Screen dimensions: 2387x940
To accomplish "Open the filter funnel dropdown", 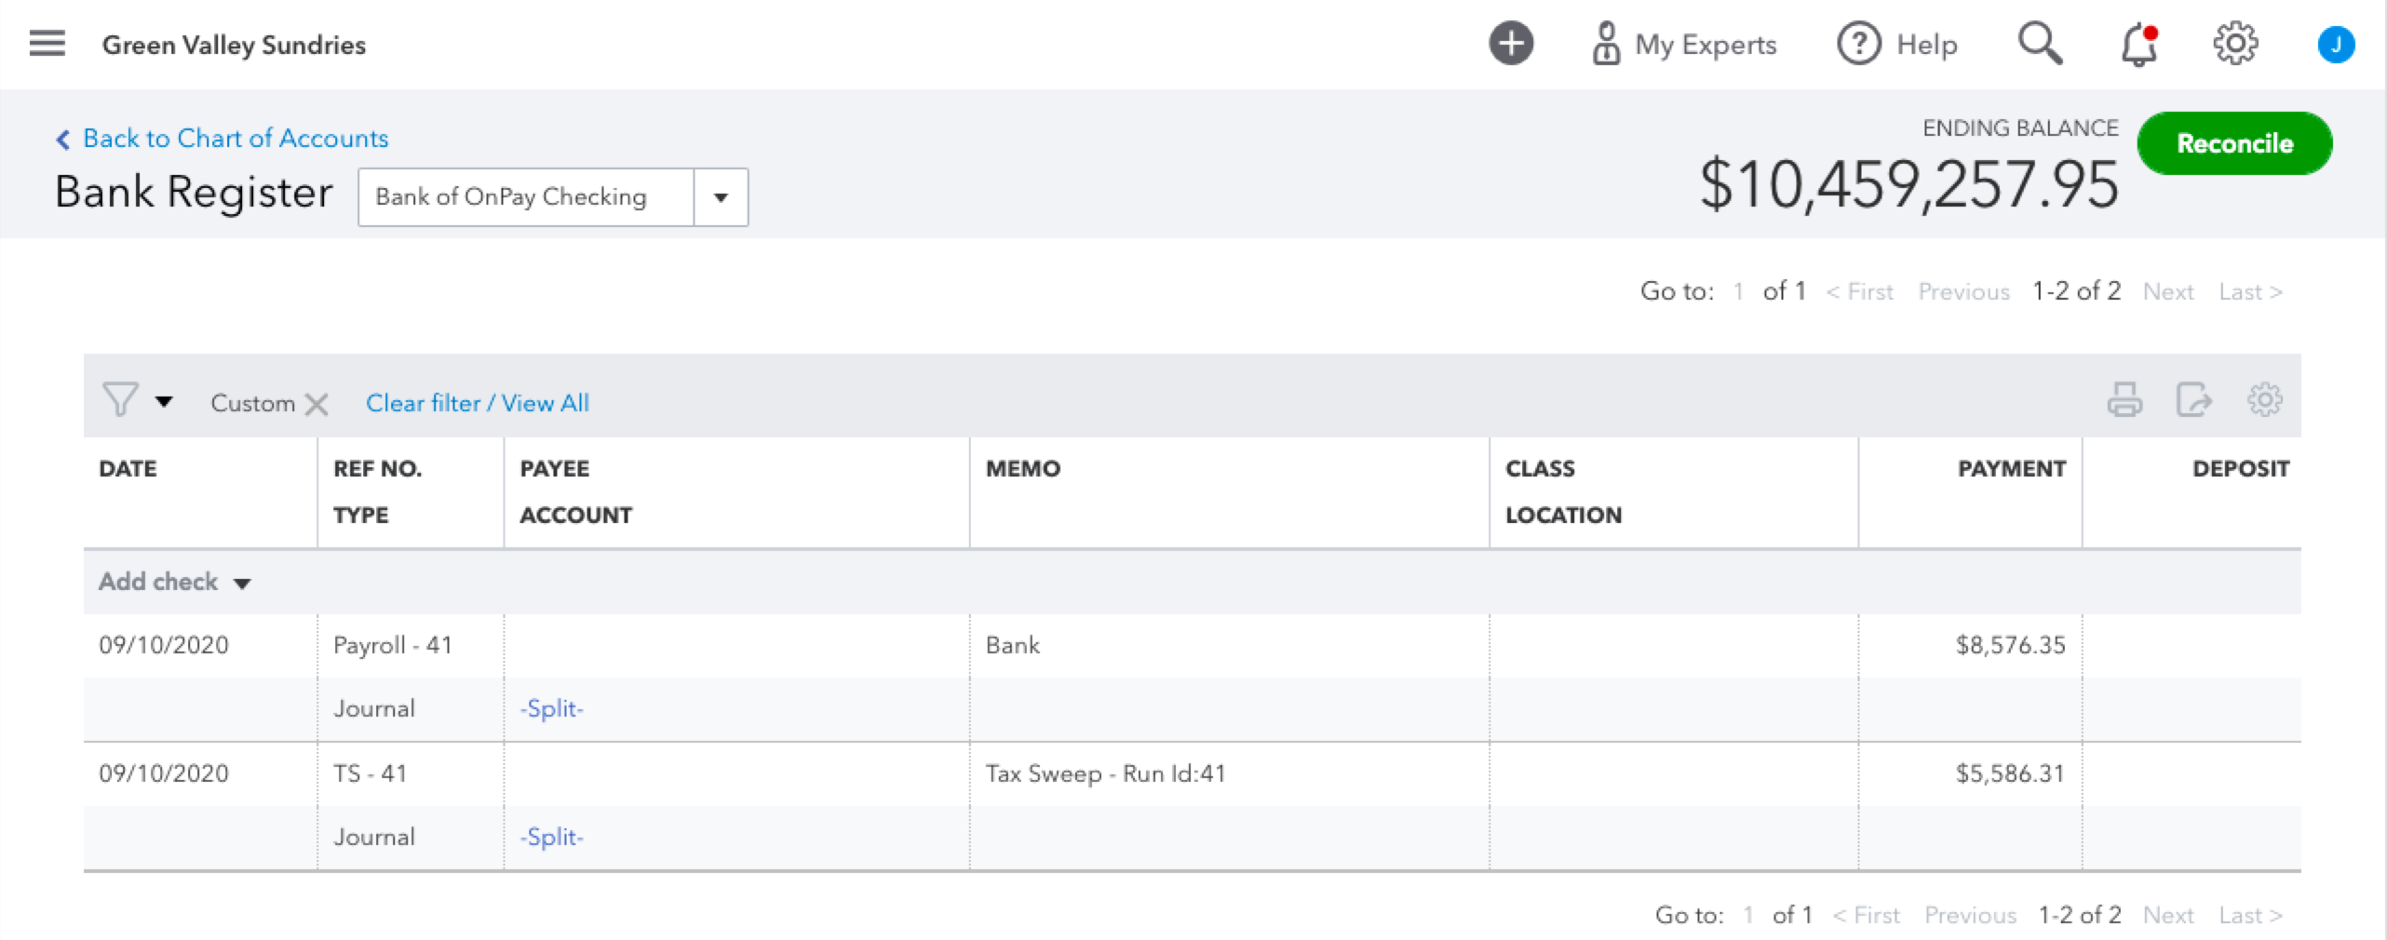I will pyautogui.click(x=137, y=401).
